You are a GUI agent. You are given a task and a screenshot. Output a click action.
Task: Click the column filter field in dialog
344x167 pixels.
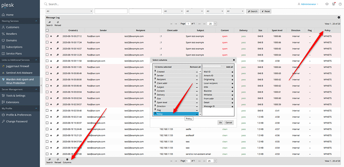(212, 66)
